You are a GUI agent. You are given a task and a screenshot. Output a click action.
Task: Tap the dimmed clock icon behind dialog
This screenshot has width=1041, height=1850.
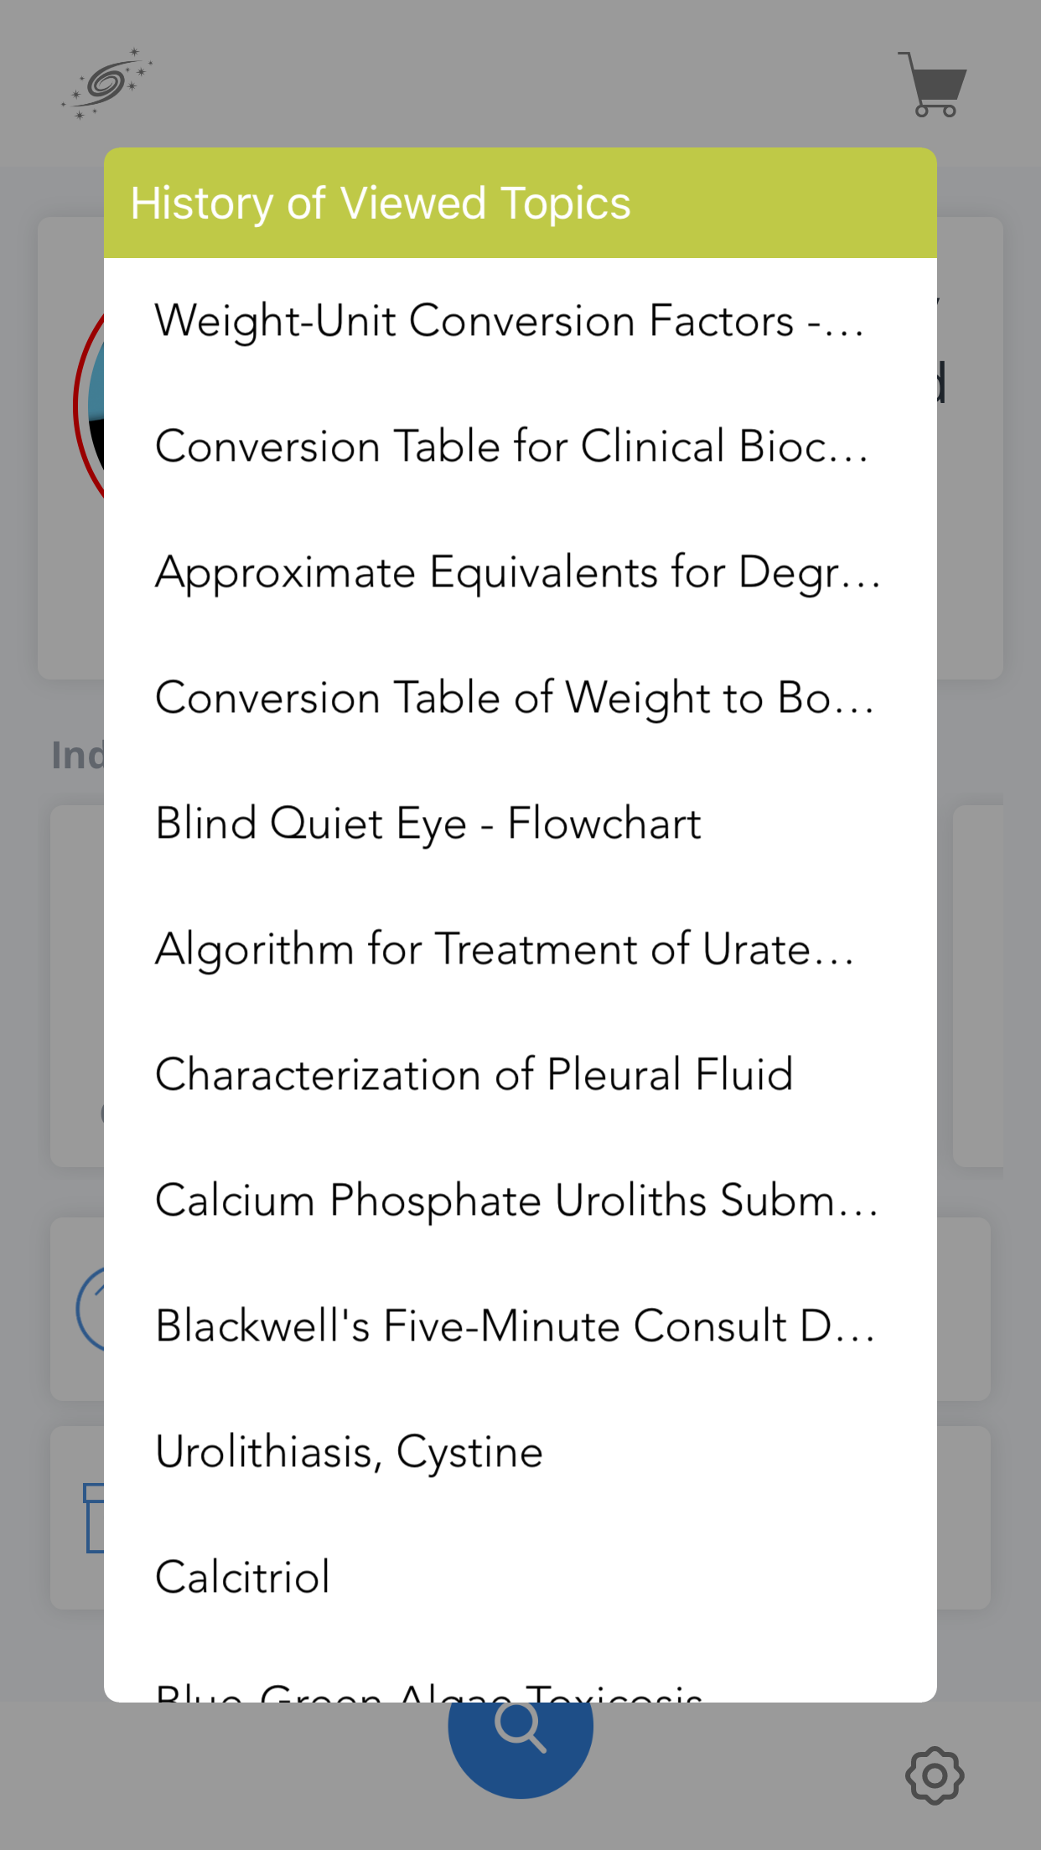pyautogui.click(x=90, y=1309)
